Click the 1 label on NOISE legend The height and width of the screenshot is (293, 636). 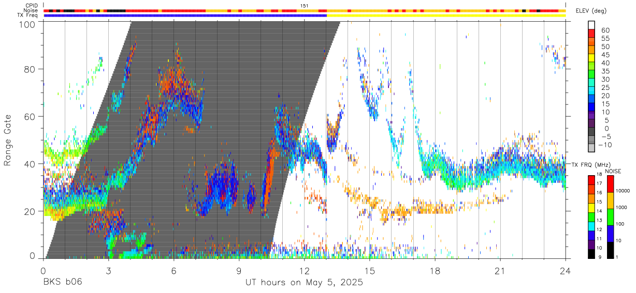[618, 257]
